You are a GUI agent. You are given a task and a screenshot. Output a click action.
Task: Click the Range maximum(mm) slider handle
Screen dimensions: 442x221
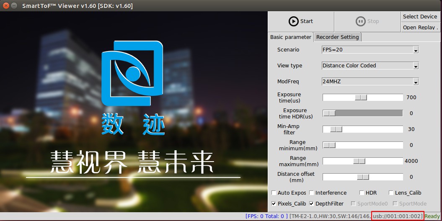(x=359, y=161)
